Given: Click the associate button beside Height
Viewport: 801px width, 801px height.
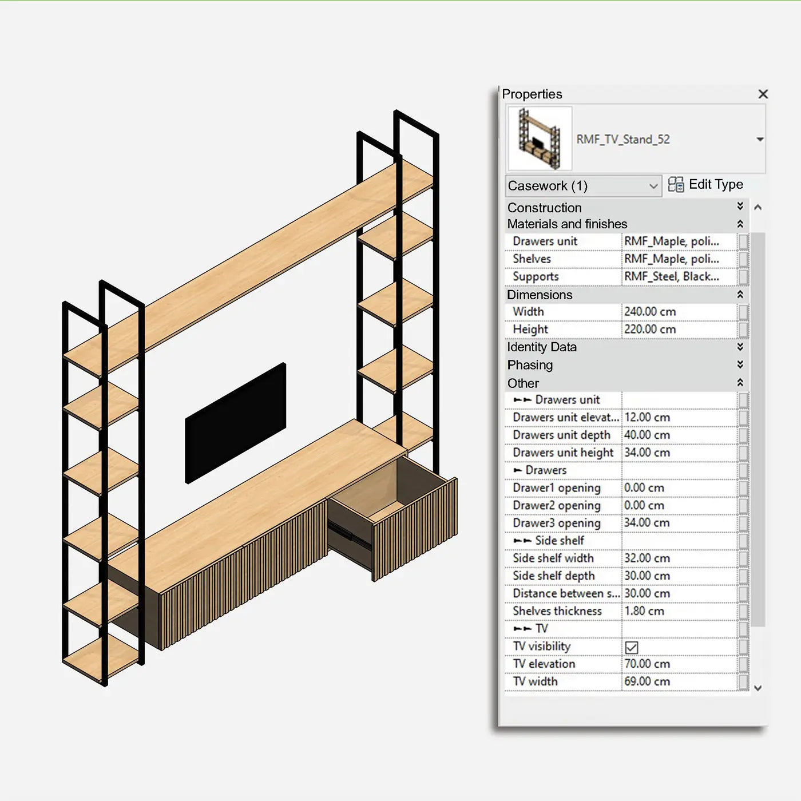Looking at the screenshot, I should [743, 330].
